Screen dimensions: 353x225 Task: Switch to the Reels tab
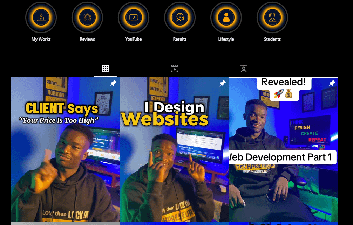click(175, 69)
